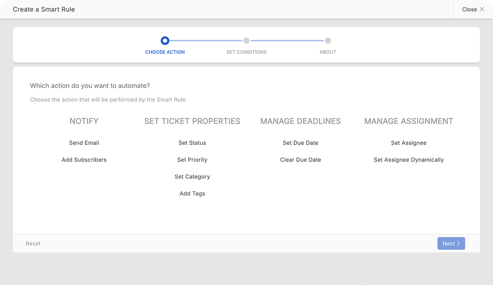Select the Add Subscribers action
The image size is (493, 285).
[x=84, y=160]
